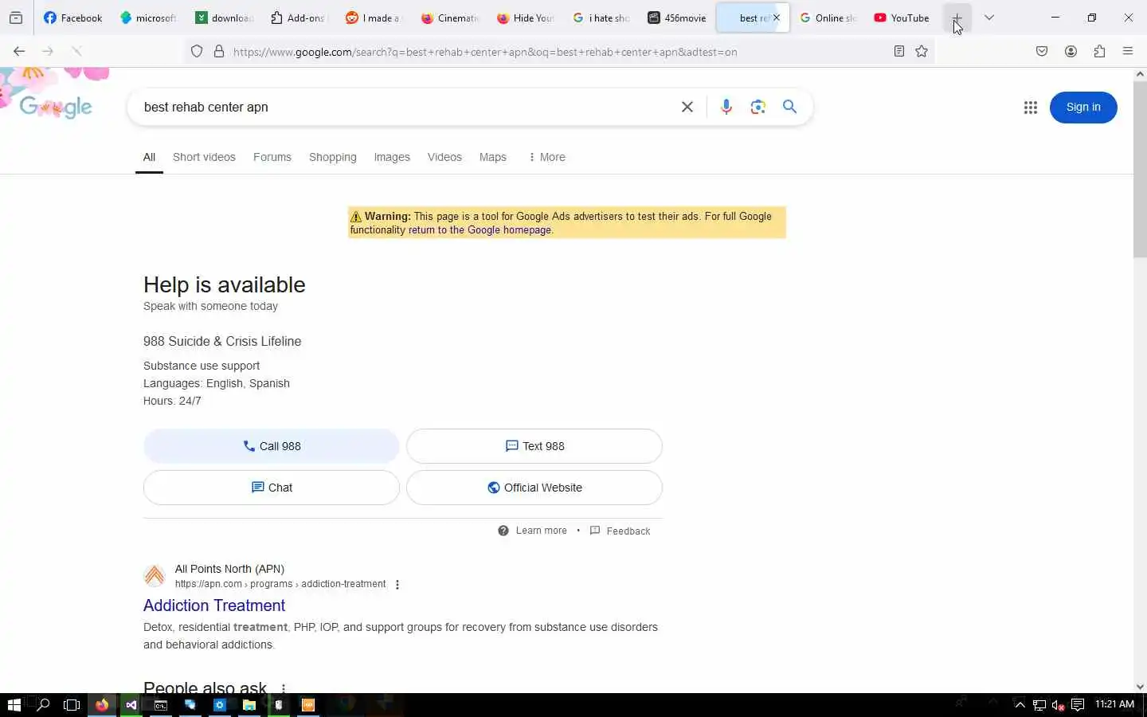1147x717 pixels.
Task: Open a new tab with plus button
Action: point(957,18)
